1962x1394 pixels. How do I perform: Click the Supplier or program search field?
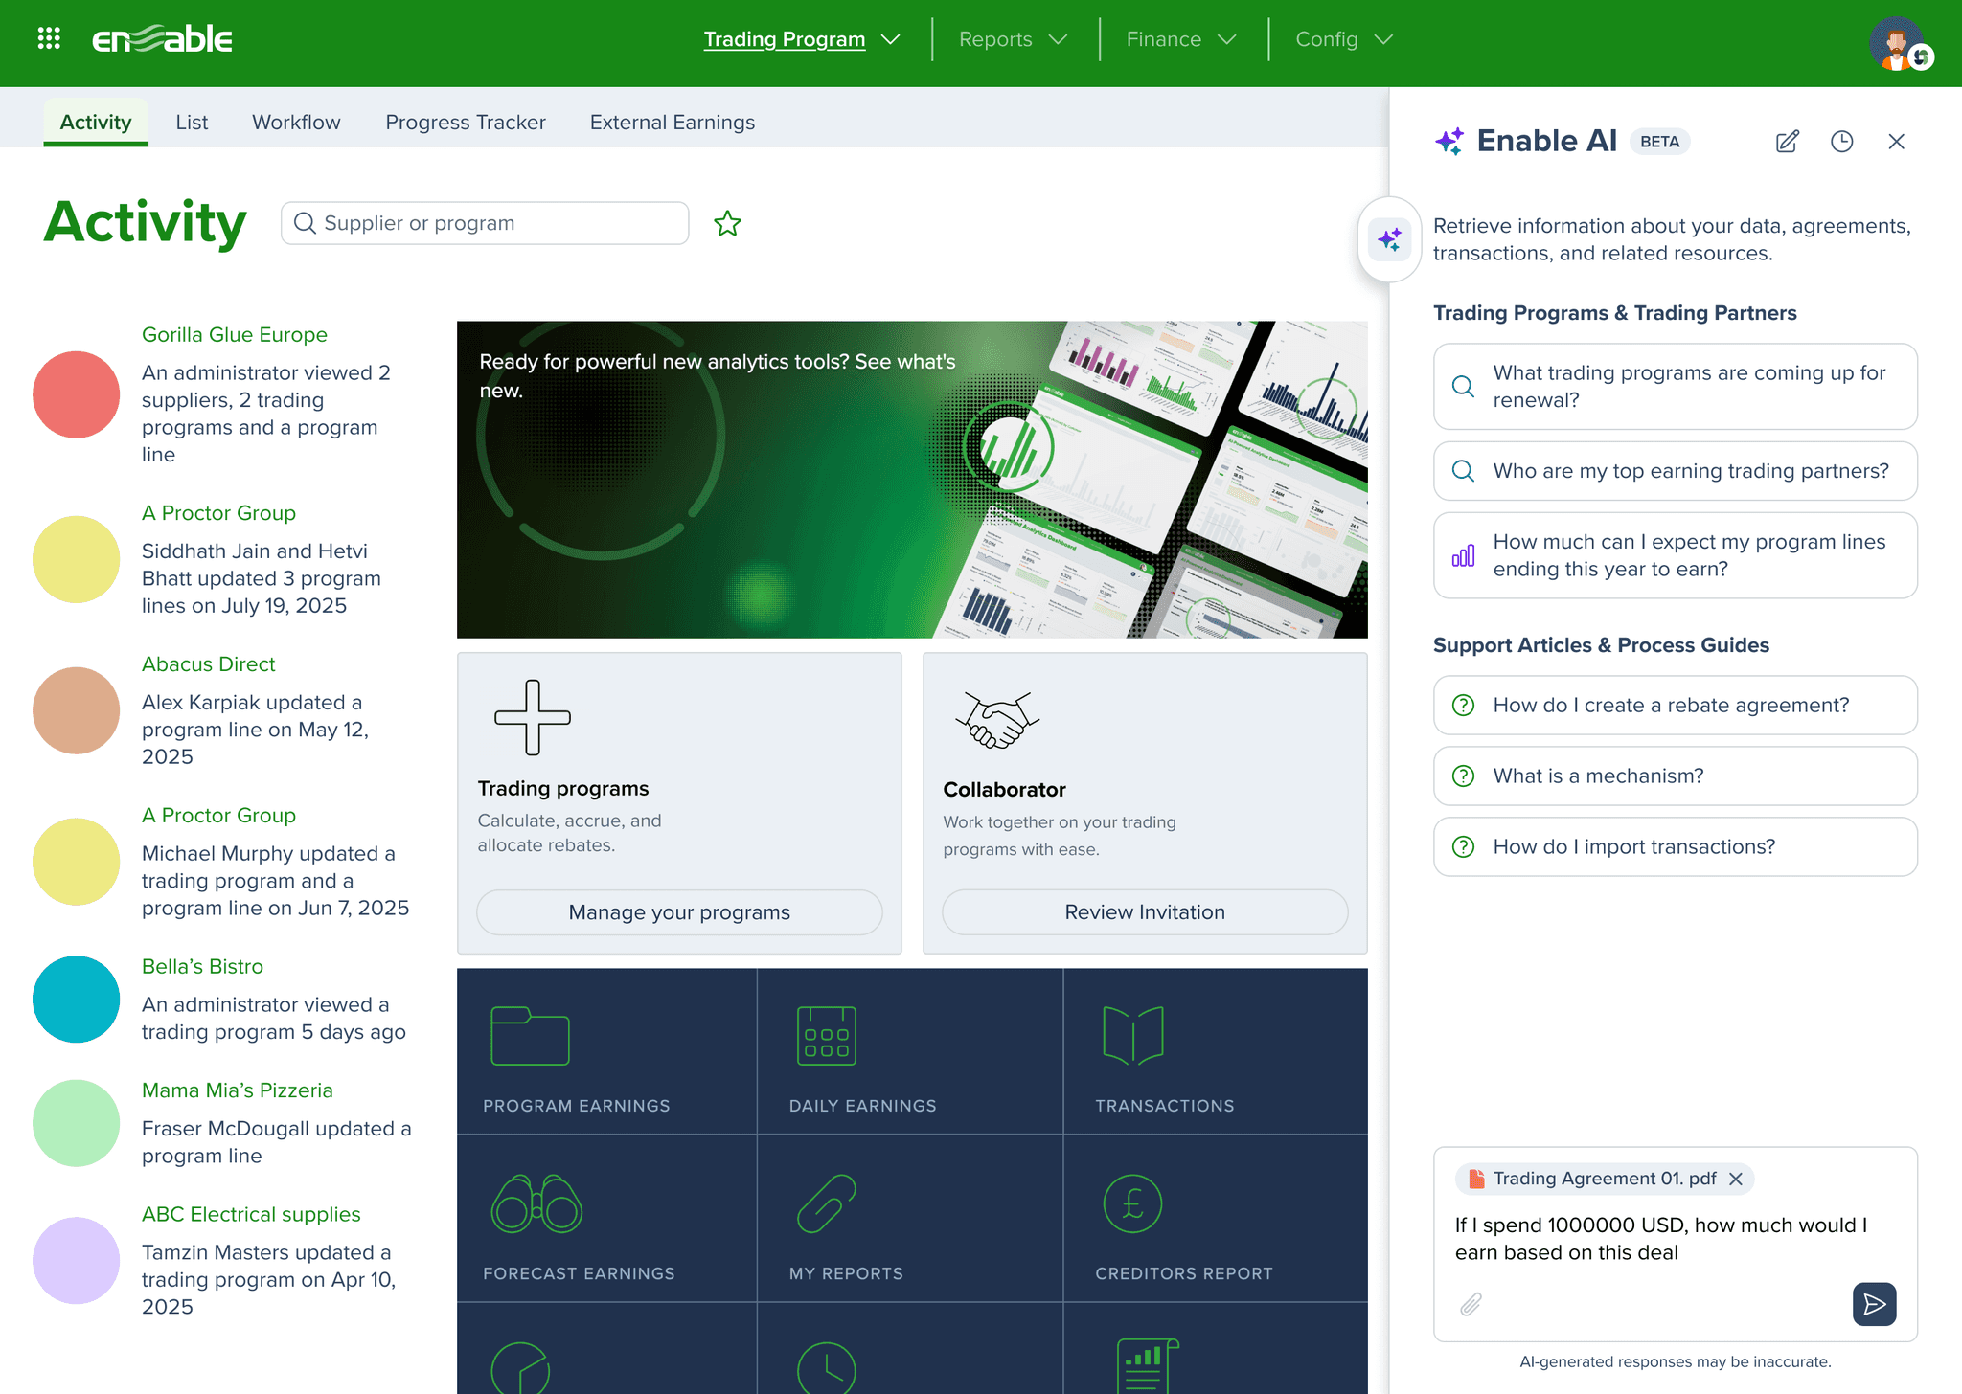coord(485,223)
